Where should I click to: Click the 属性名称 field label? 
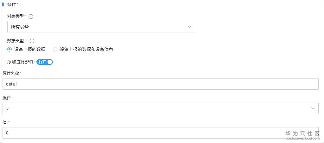[x=11, y=73]
